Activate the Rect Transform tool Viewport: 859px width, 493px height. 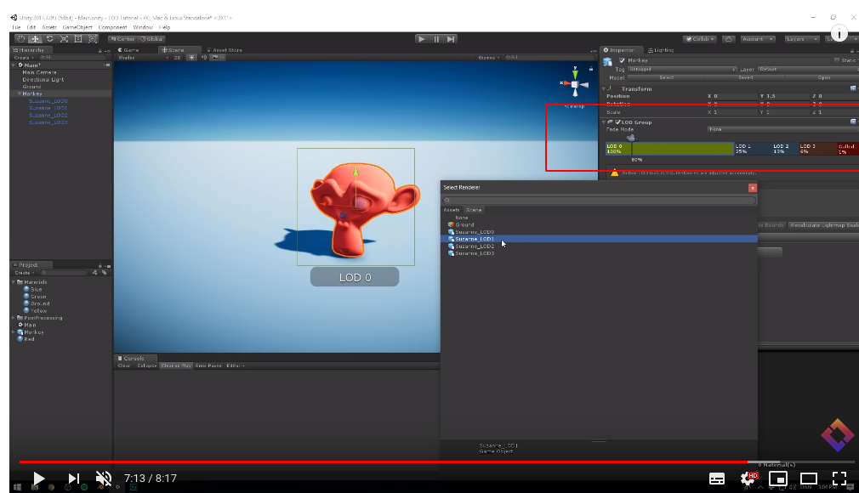tap(77, 38)
